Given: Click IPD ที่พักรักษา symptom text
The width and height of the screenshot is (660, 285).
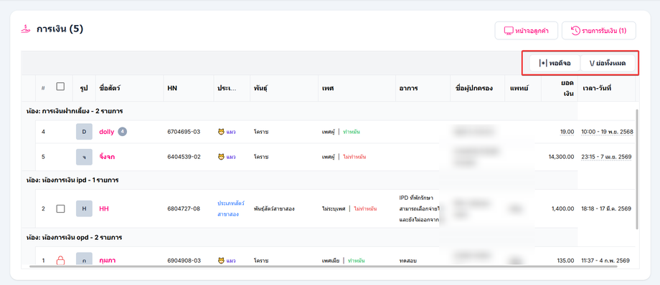Looking at the screenshot, I should (x=416, y=198).
